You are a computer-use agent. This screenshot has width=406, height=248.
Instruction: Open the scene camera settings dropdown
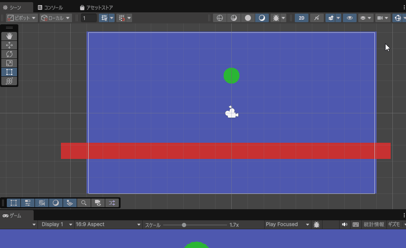pyautogui.click(x=383, y=18)
